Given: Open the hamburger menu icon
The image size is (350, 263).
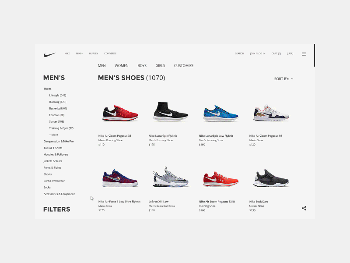Looking at the screenshot, I should 304,54.
